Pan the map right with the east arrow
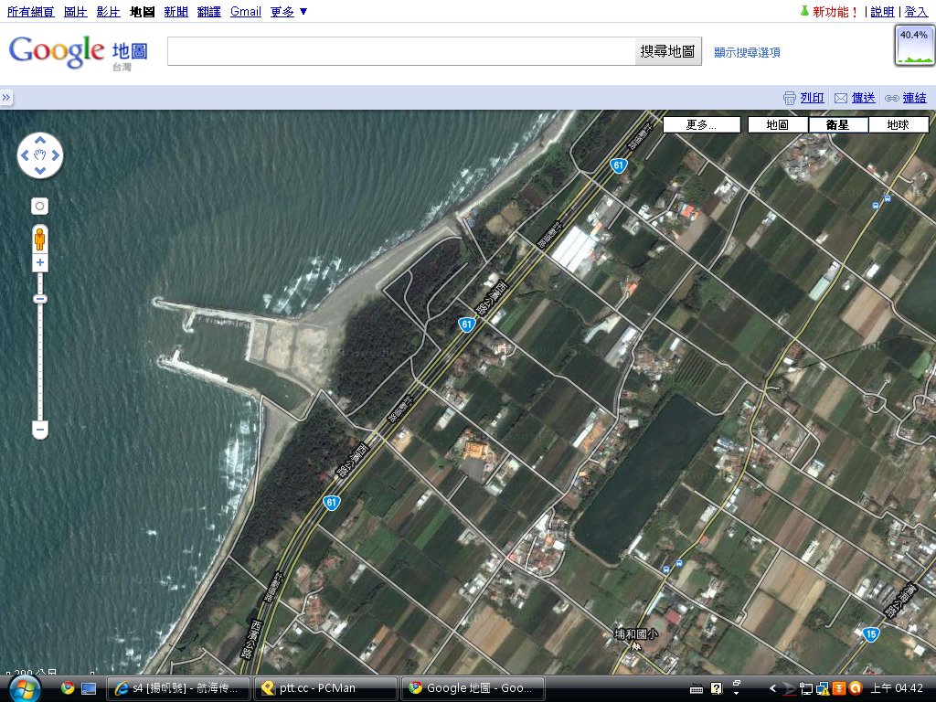This screenshot has width=936, height=702. pos(55,155)
